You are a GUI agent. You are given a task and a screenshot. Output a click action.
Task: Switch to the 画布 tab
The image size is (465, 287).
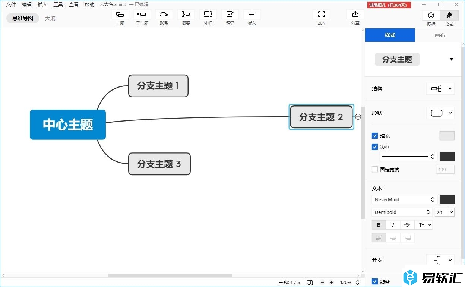(440, 35)
